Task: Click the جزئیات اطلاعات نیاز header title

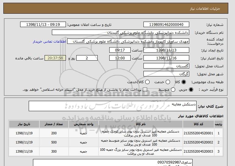Action: [205, 9]
